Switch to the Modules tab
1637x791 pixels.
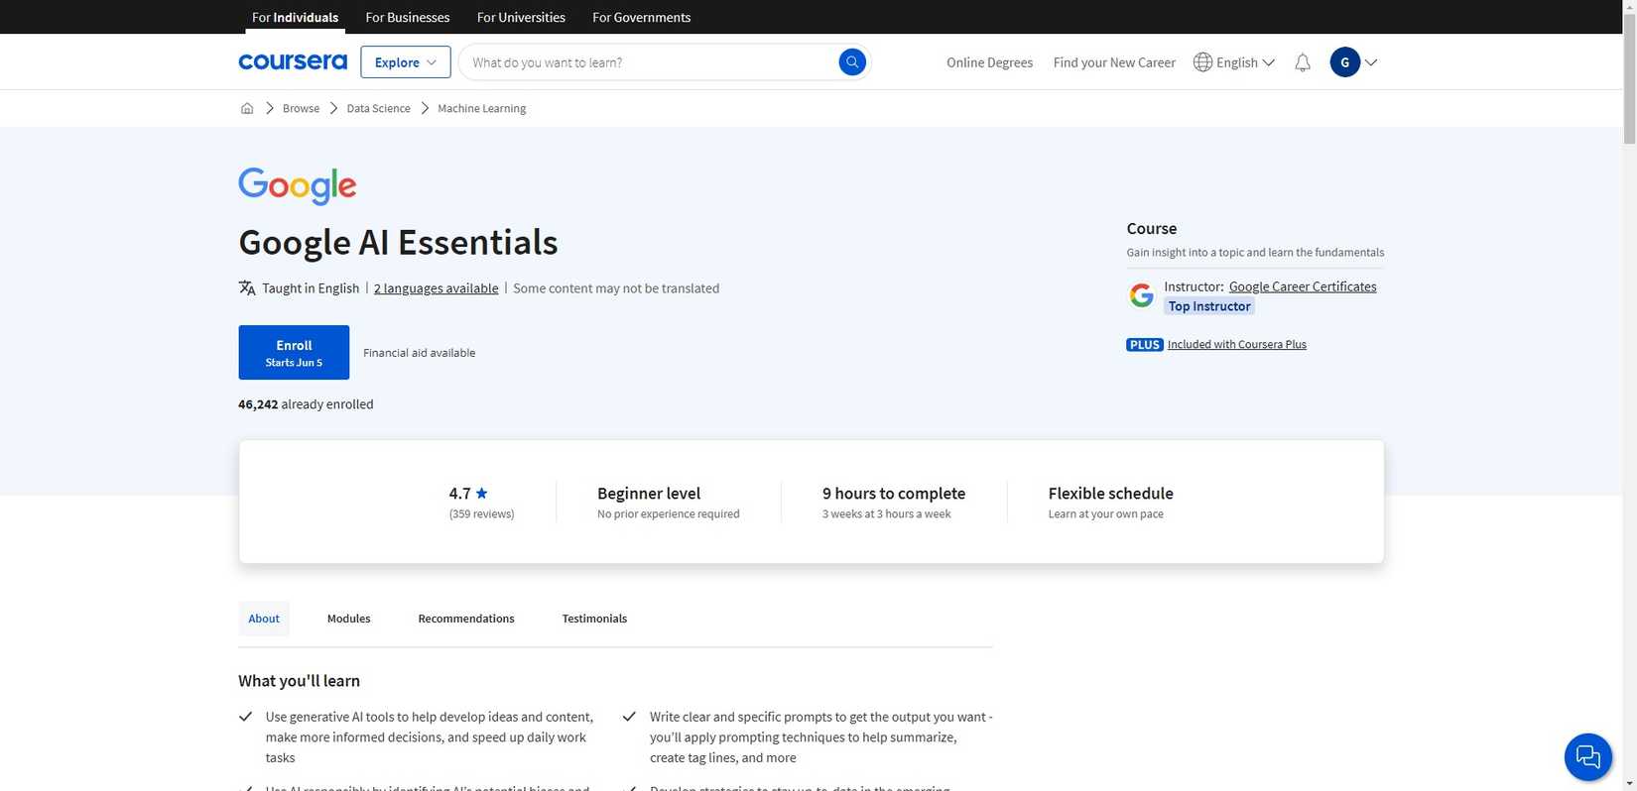click(348, 619)
